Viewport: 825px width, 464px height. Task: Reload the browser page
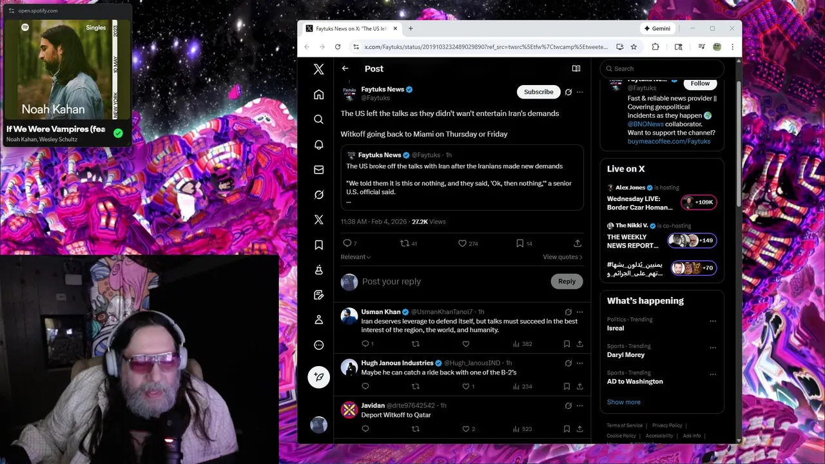coord(337,46)
